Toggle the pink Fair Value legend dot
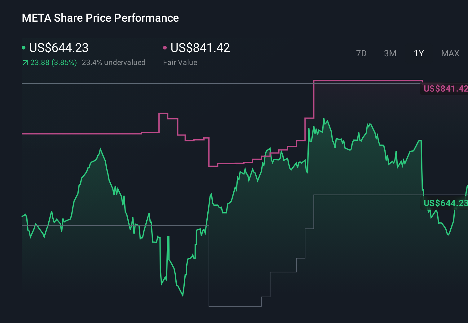The image size is (468, 323). click(x=165, y=48)
